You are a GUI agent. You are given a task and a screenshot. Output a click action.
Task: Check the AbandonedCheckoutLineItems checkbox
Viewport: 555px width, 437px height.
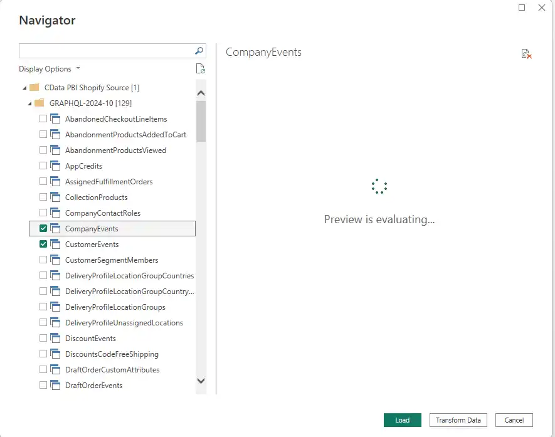43,119
